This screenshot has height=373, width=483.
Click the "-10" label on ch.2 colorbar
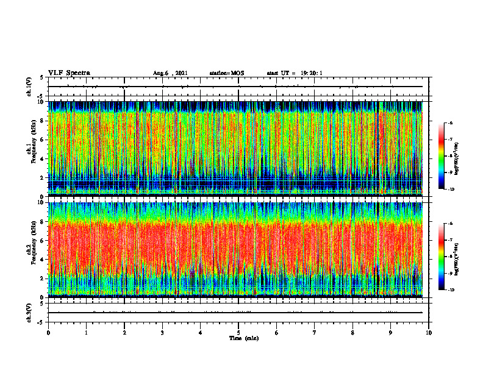[x=451, y=290]
